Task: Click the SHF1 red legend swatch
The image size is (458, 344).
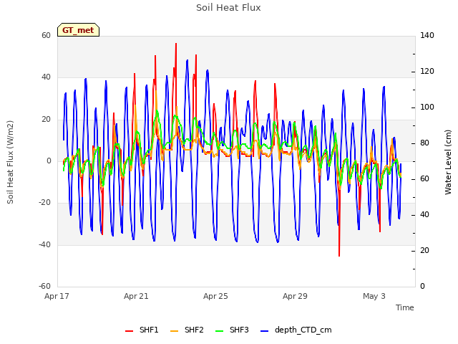Action: (x=129, y=331)
